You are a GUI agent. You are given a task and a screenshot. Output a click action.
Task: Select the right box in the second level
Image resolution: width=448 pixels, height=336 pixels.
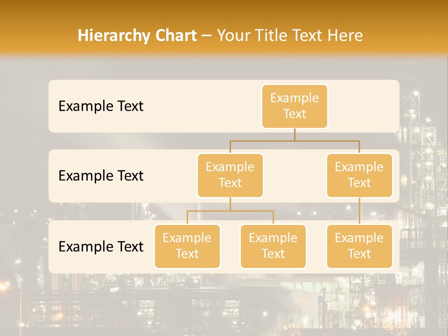click(x=359, y=175)
